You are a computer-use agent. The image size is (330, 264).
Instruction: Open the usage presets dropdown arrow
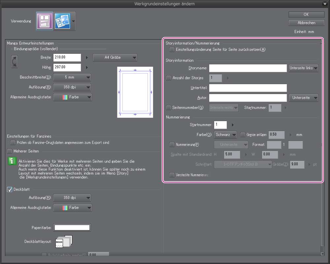[73, 21]
